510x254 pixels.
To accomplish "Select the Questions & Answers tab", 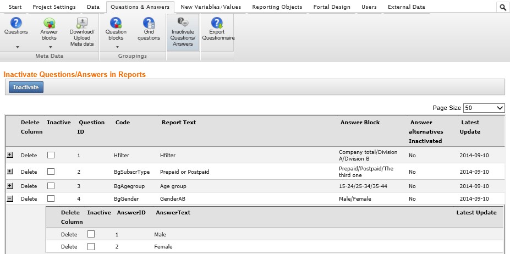I will 140,7.
